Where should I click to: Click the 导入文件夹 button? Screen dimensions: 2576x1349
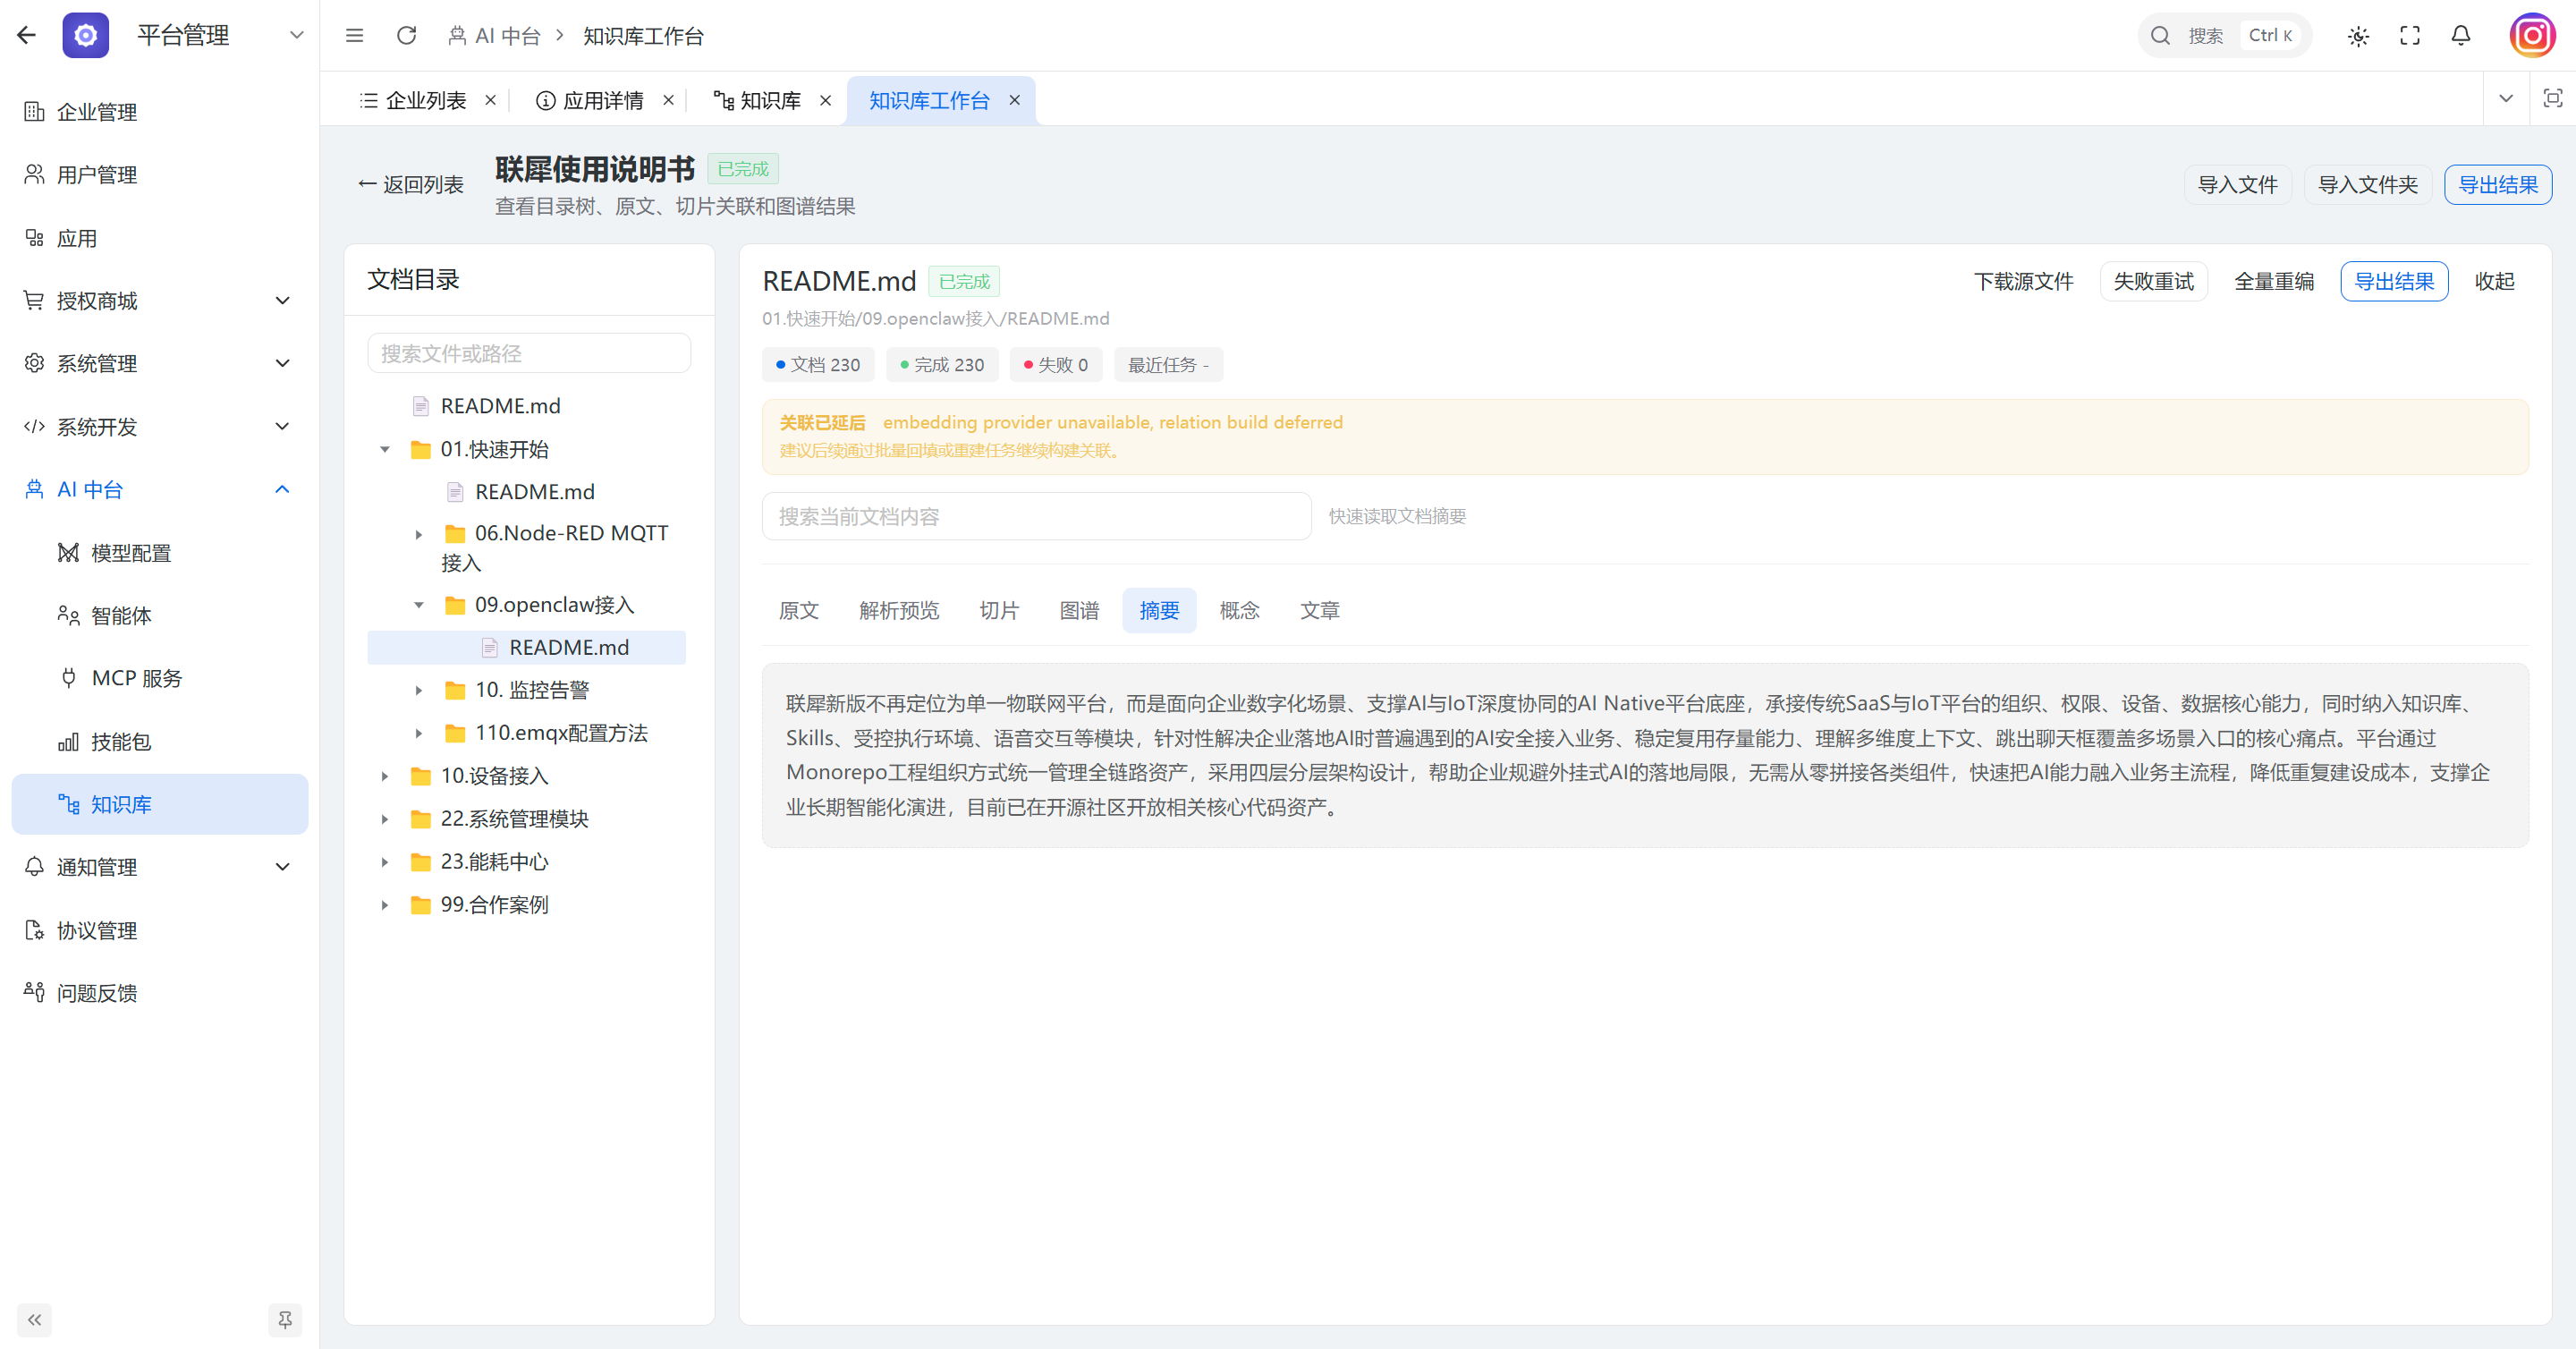tap(2367, 184)
